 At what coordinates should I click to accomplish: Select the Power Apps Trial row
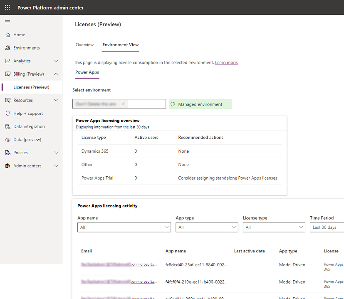tap(179, 178)
